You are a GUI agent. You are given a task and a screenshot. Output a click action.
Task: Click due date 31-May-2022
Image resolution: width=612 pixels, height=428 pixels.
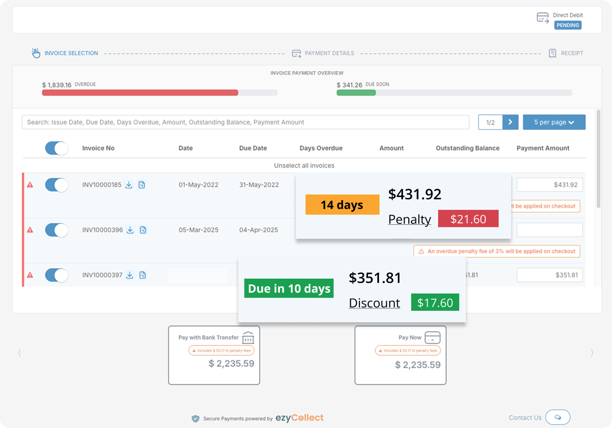pyautogui.click(x=259, y=185)
